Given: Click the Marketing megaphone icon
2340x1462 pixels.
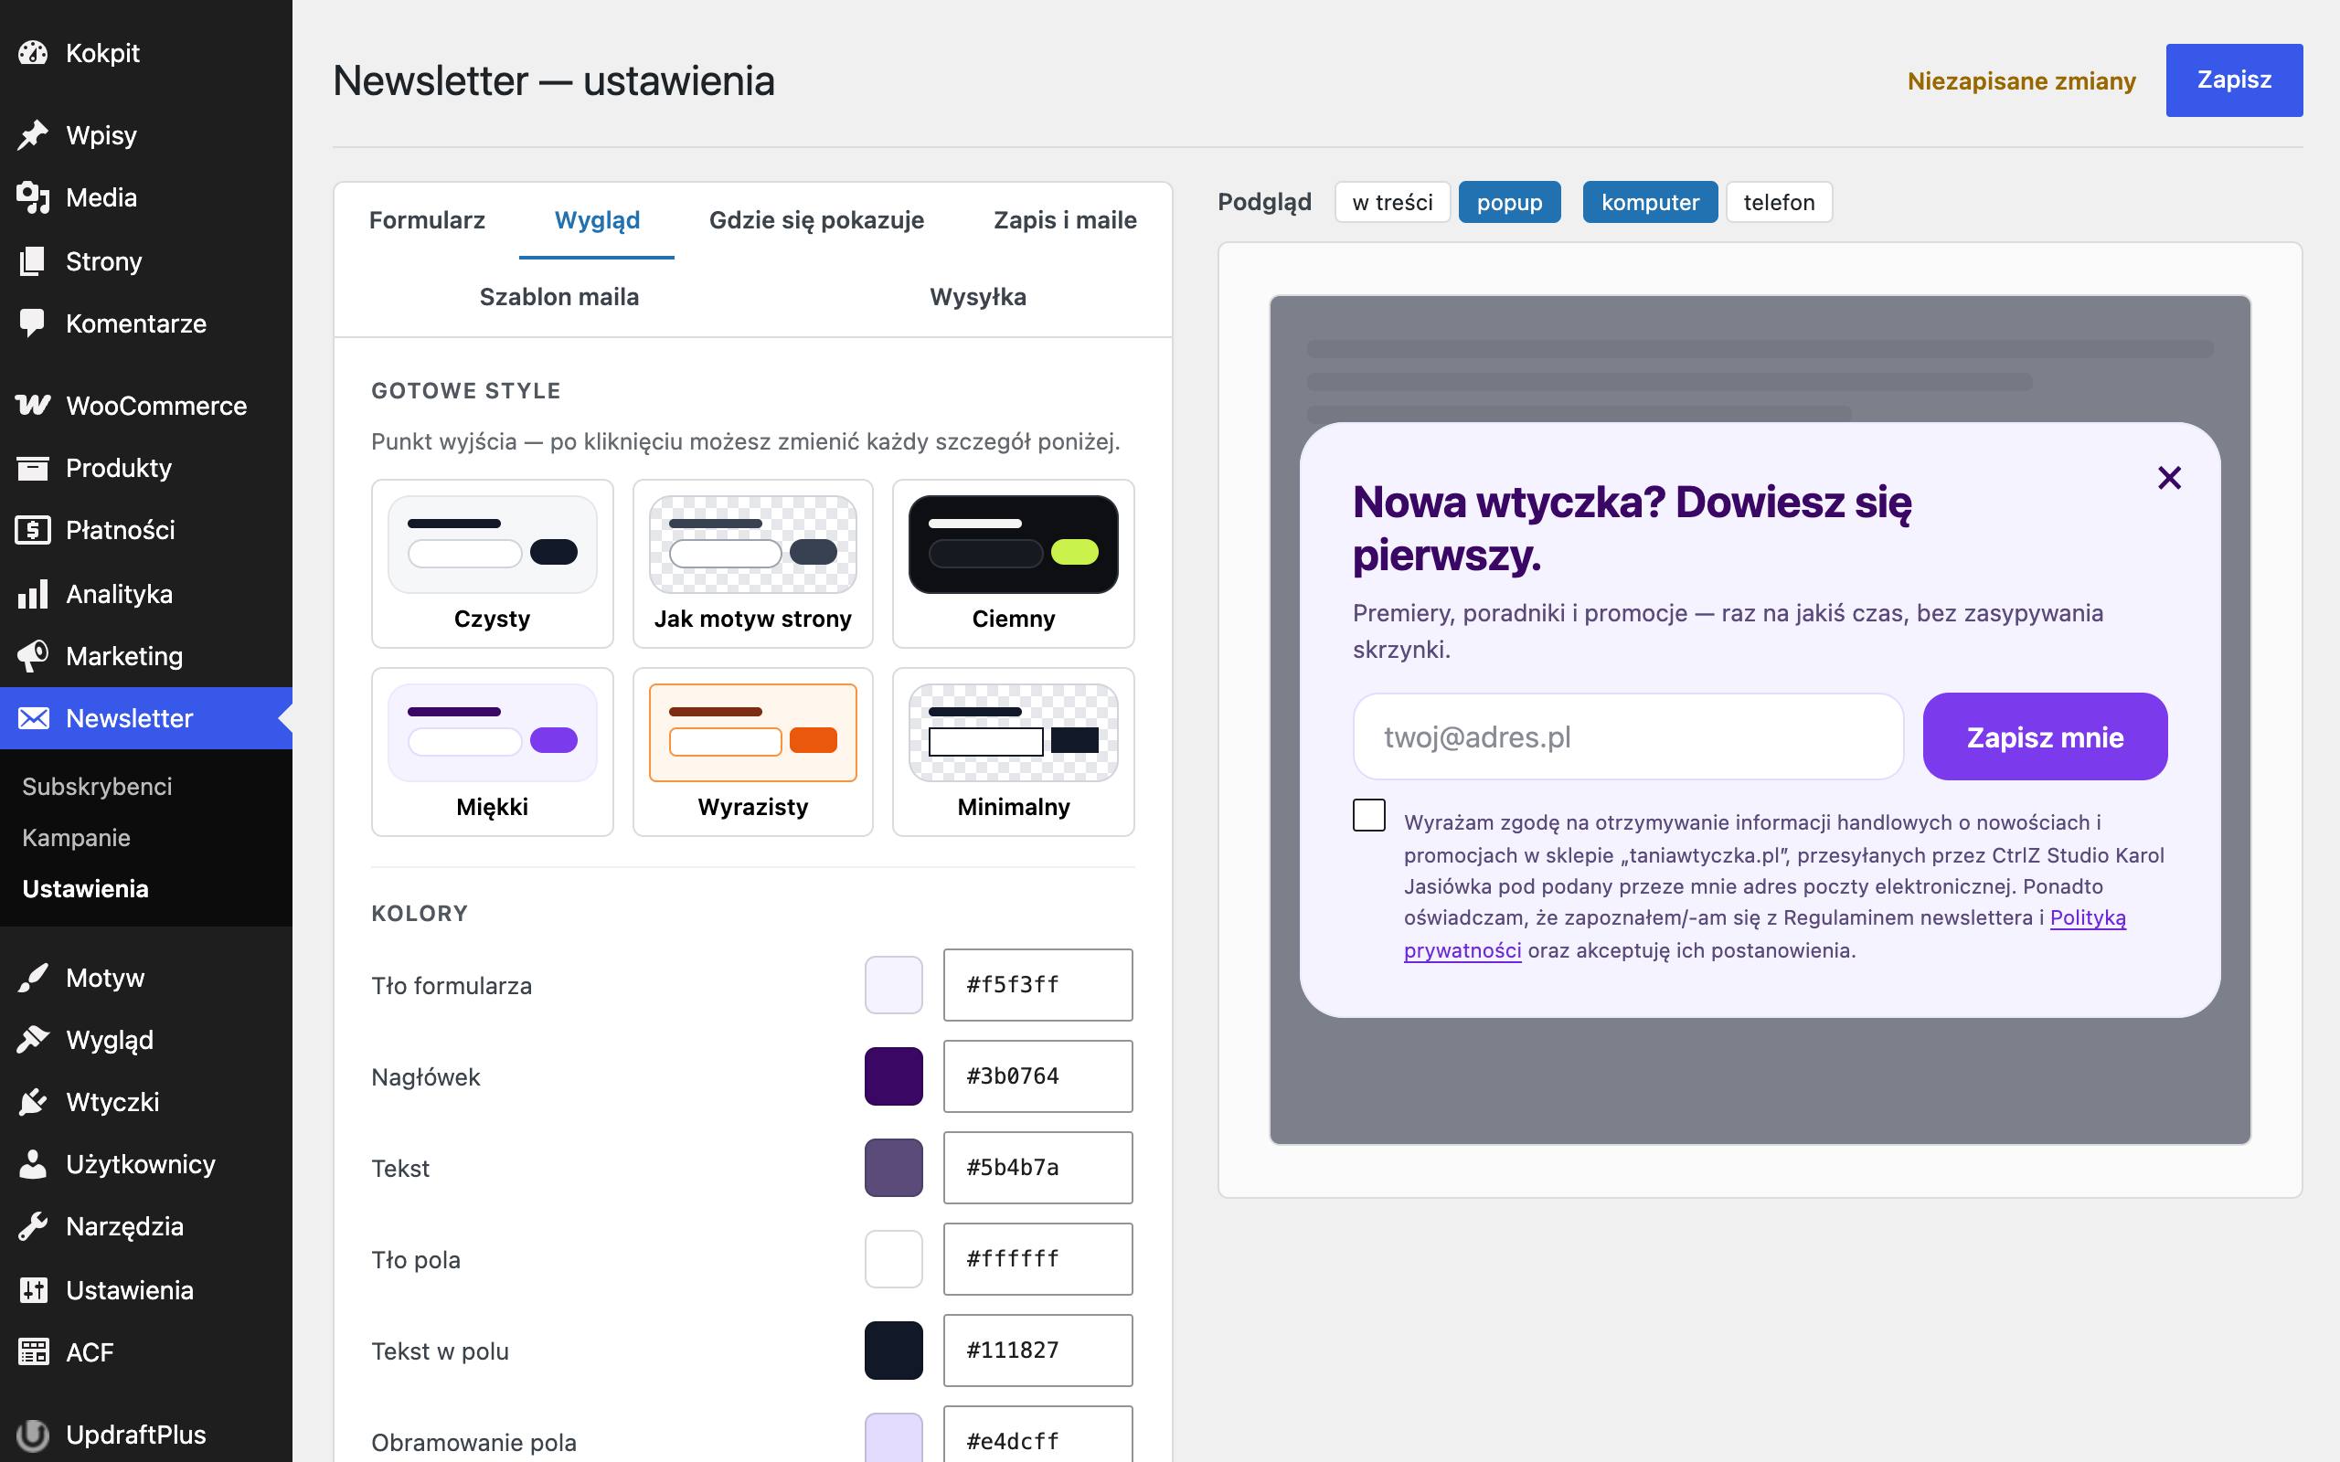Looking at the screenshot, I should [33, 655].
